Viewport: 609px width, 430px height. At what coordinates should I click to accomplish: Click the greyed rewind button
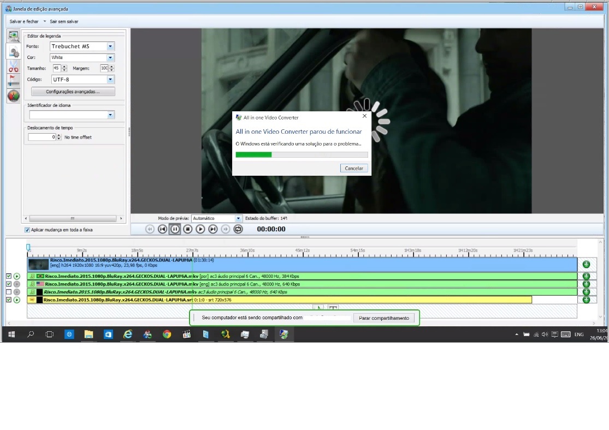point(150,229)
